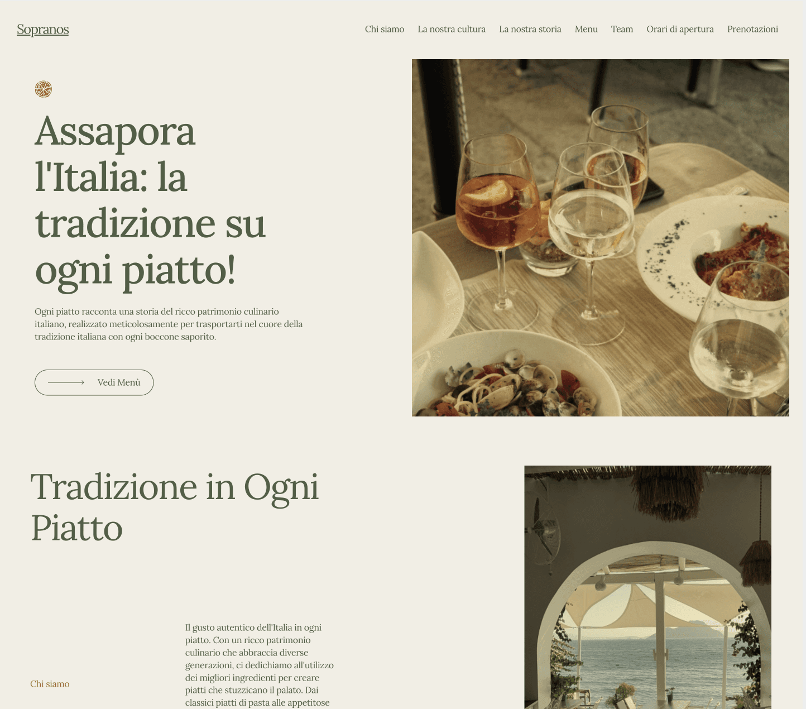The height and width of the screenshot is (709, 806).
Task: Click the Assapora l'Italia headline
Action: (150, 200)
